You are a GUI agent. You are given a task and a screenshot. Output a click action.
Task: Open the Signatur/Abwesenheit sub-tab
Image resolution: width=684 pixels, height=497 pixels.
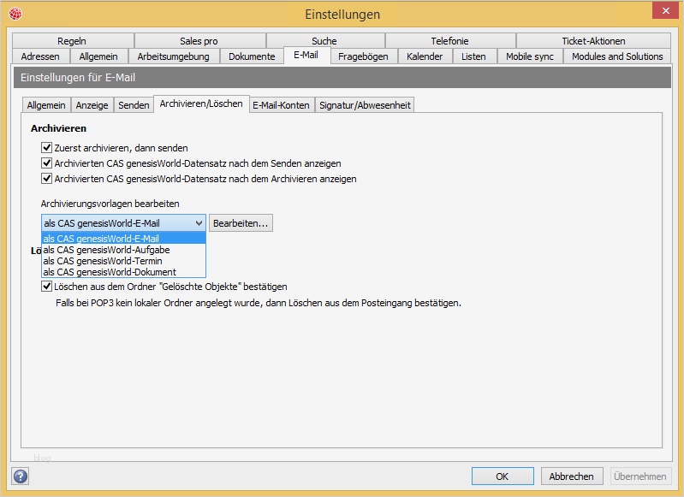[x=366, y=105]
